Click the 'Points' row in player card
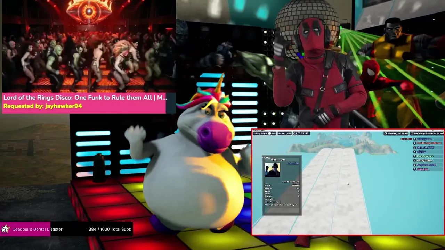 (282, 188)
